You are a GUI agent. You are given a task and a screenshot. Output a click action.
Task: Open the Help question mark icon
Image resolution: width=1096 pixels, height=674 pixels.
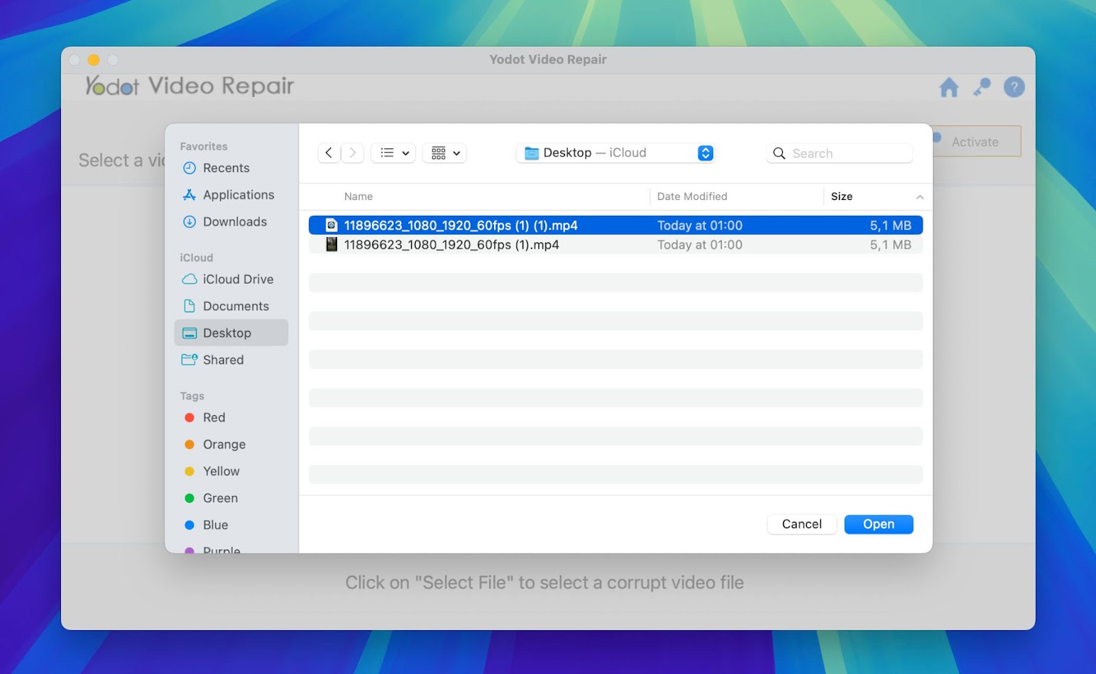point(1014,87)
